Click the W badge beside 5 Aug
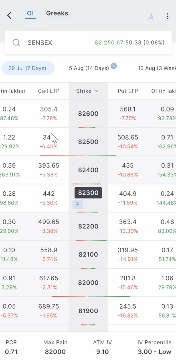The height and width of the screenshot is (364, 176). tap(114, 66)
